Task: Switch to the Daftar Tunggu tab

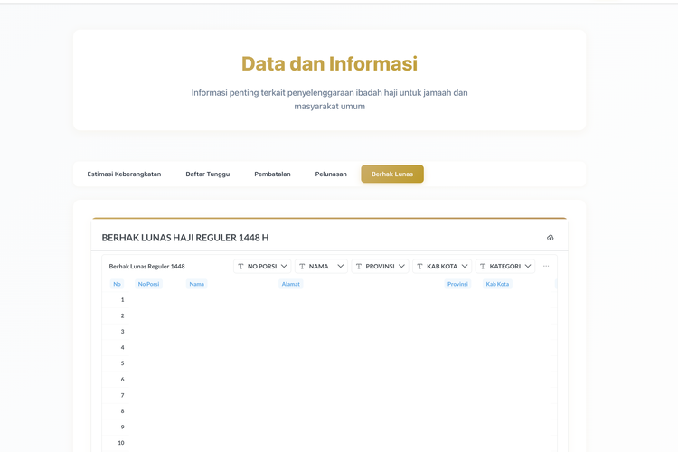Action: pyautogui.click(x=208, y=174)
